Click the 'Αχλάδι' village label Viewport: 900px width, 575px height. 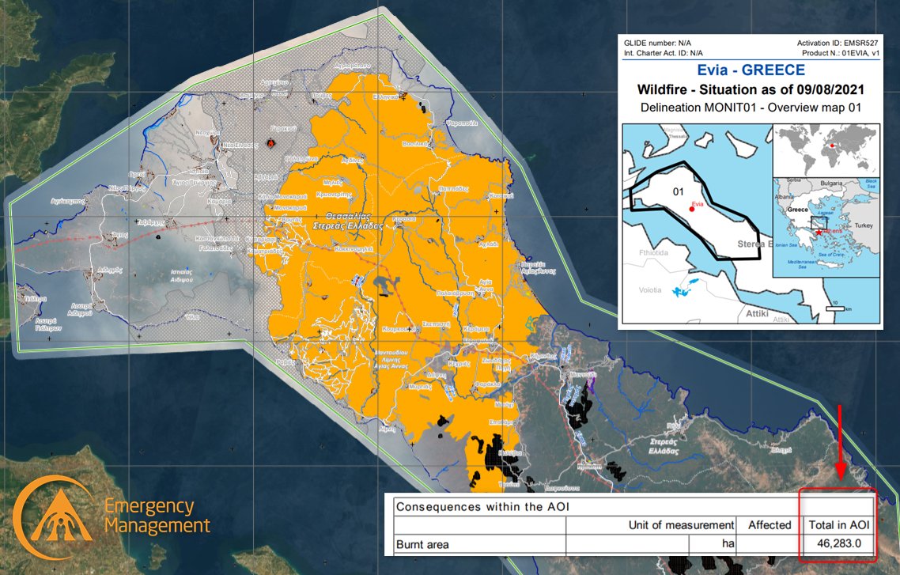click(x=489, y=244)
